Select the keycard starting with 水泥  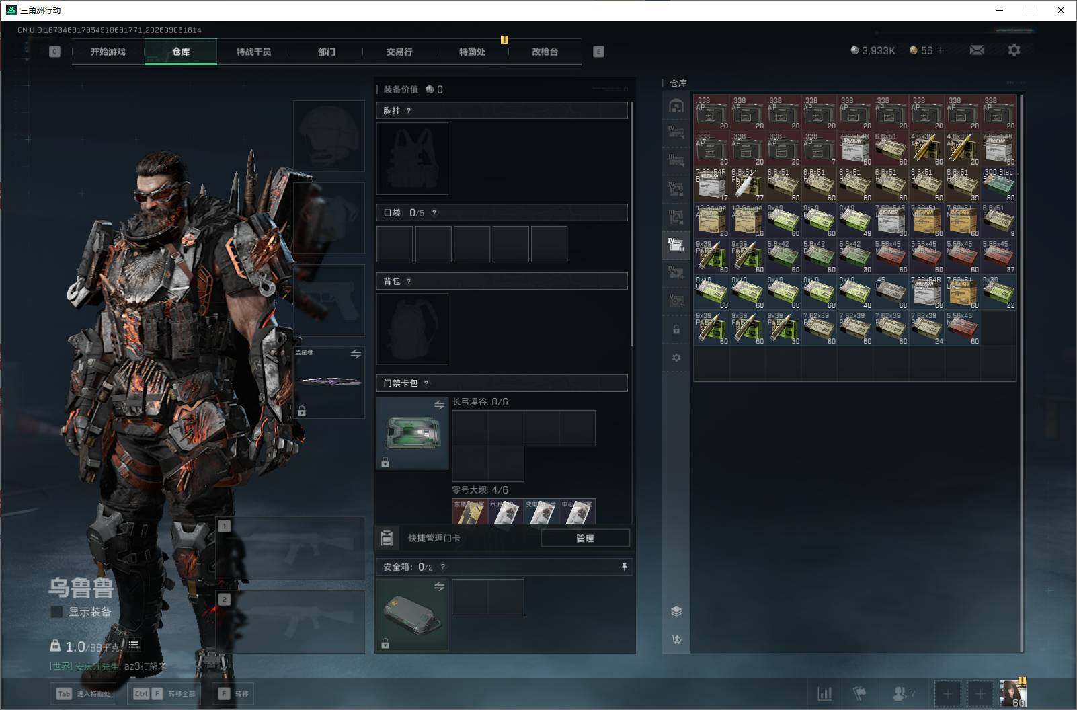click(x=506, y=512)
